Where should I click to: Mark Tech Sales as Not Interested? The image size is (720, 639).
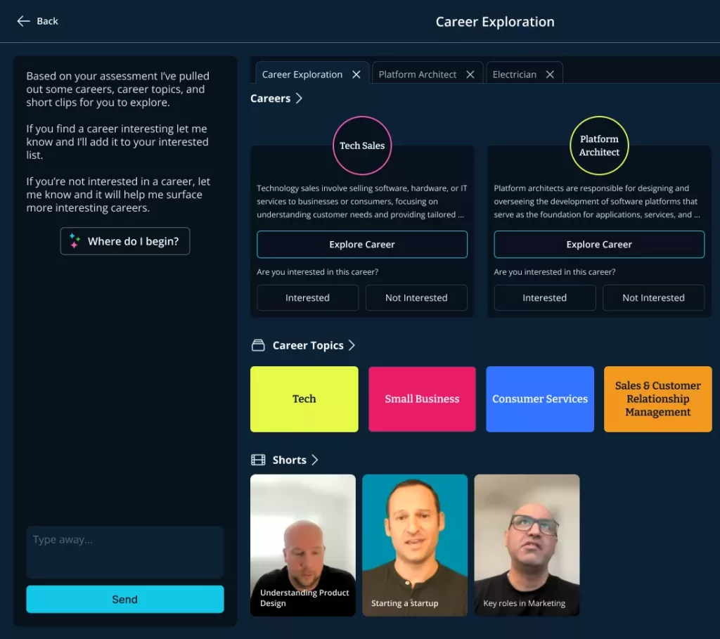416,297
